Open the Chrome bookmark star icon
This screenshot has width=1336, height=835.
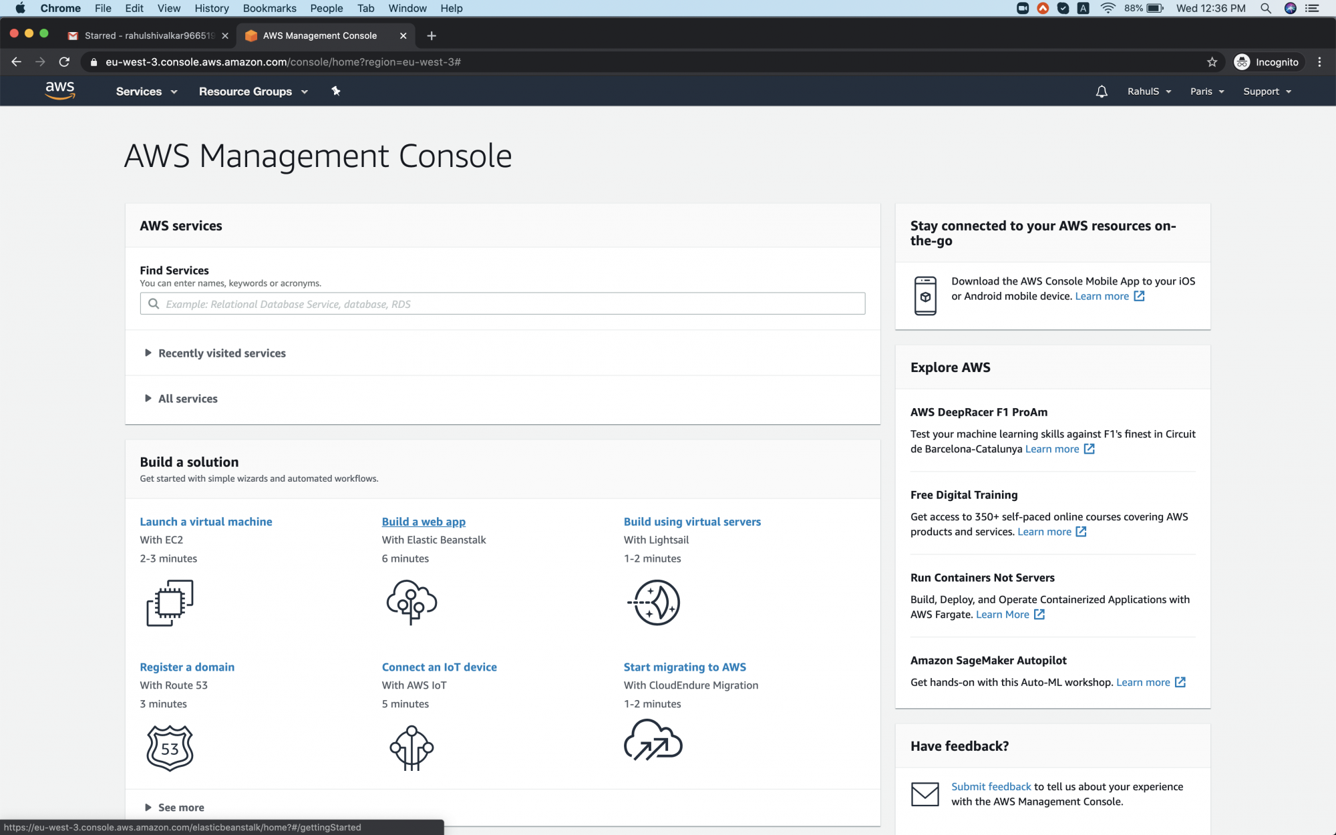pyautogui.click(x=1211, y=61)
